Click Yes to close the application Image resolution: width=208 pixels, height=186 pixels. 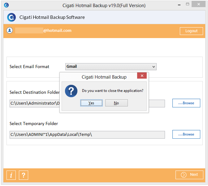(91, 103)
